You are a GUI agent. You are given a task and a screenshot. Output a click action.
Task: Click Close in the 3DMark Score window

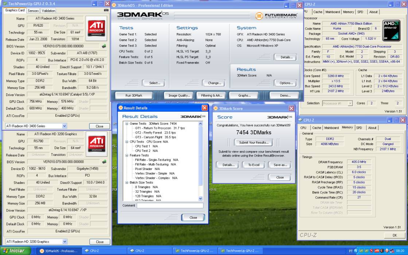[x=280, y=177]
